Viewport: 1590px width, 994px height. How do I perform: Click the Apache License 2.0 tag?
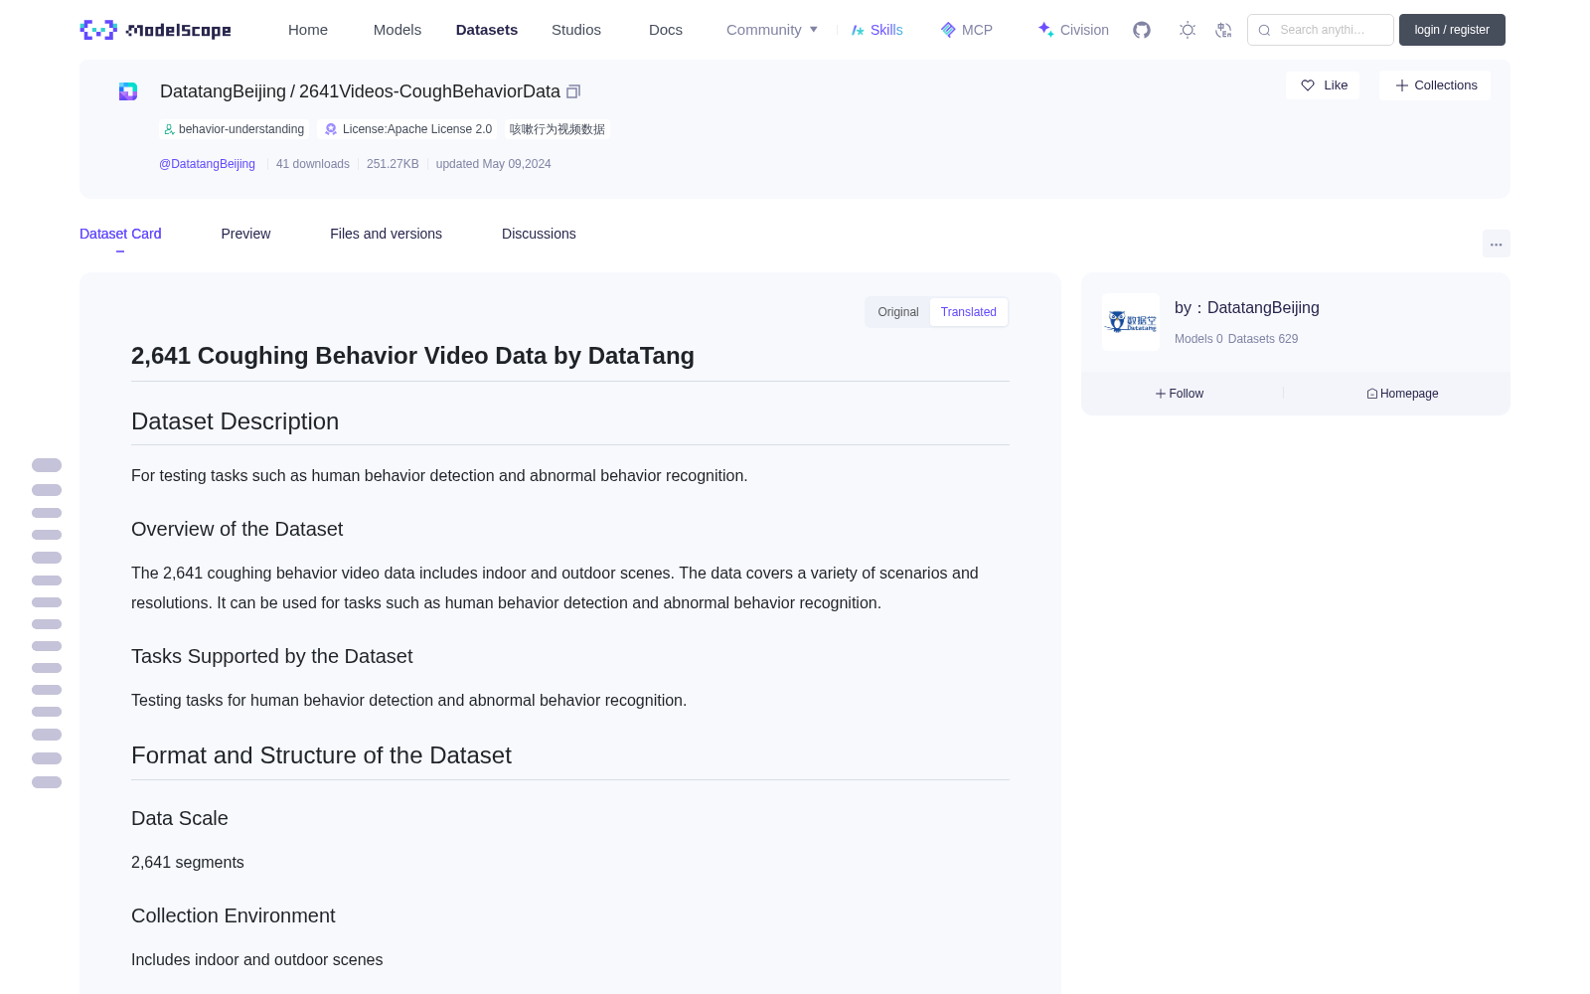coord(408,129)
